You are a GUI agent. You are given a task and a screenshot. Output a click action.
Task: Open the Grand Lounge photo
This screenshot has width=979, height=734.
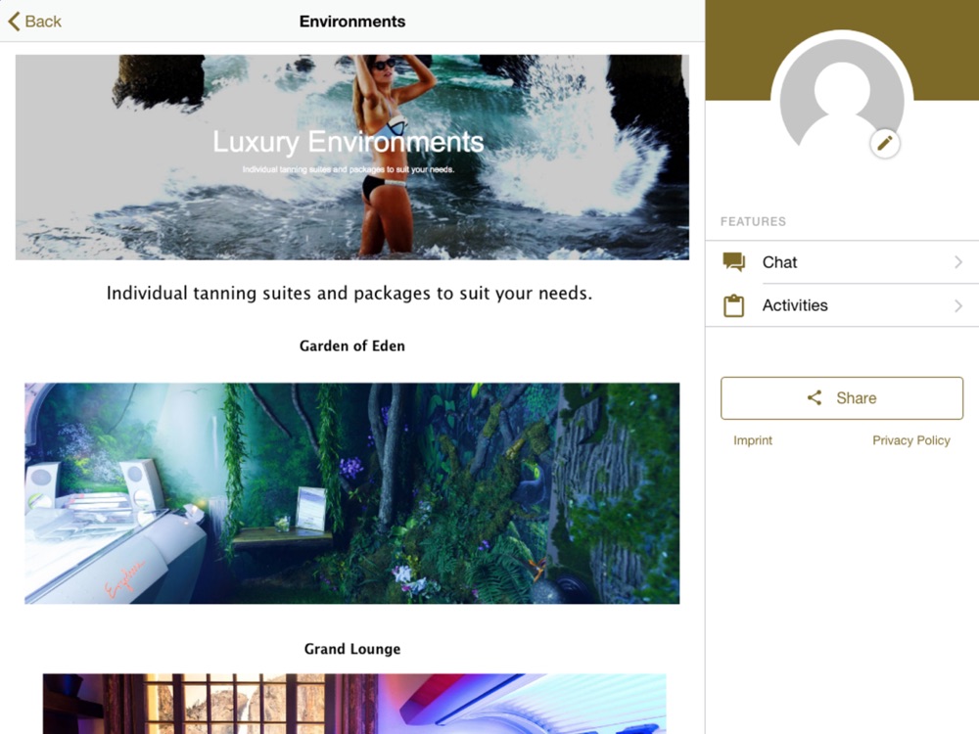tap(354, 704)
